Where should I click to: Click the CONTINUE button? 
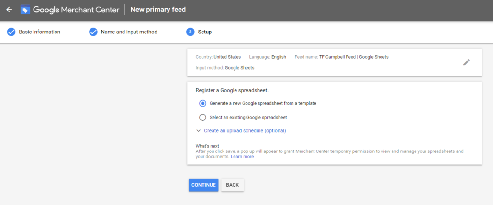coord(203,185)
